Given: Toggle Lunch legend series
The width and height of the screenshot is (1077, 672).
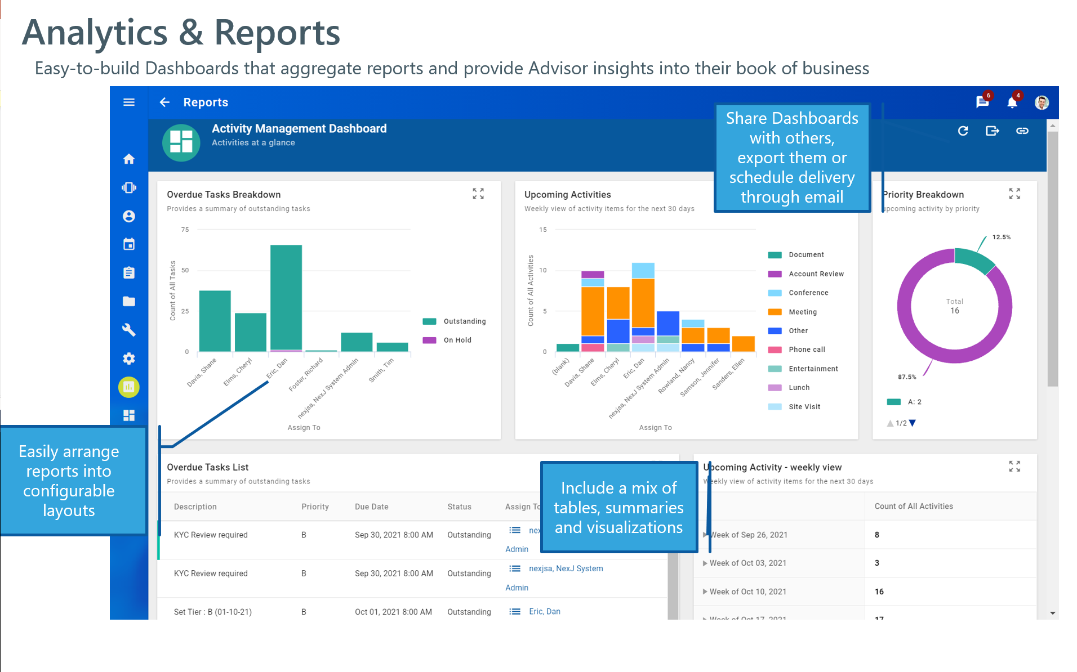Looking at the screenshot, I should [x=789, y=388].
